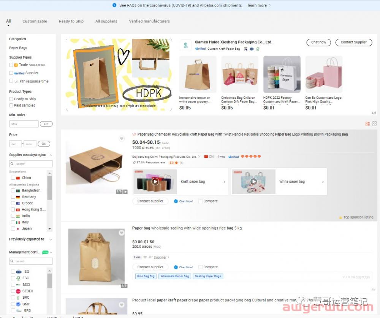Screen dimensions: 380x318
Task: Click the Chat now button for Xiamen Huide
Action: click(x=318, y=42)
